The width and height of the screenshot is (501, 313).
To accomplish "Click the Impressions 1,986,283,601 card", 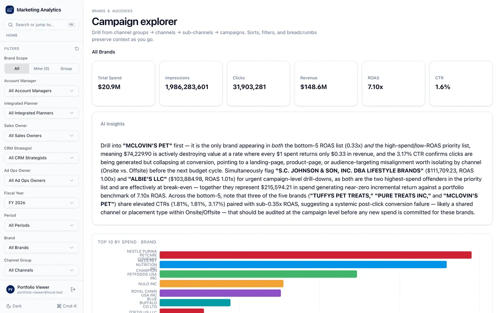I will tap(191, 84).
